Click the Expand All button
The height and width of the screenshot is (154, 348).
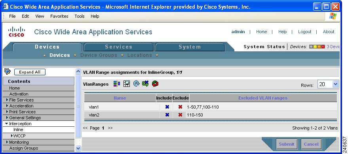point(30,72)
